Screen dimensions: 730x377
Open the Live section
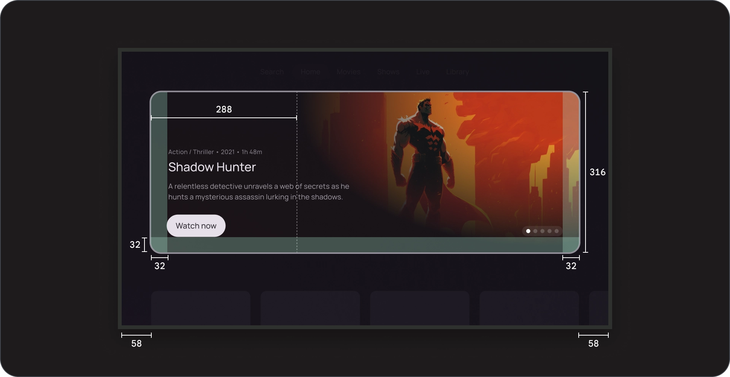click(422, 72)
